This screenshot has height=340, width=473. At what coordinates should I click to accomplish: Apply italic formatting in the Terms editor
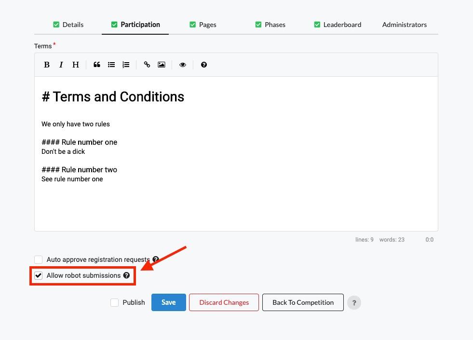[x=61, y=64]
